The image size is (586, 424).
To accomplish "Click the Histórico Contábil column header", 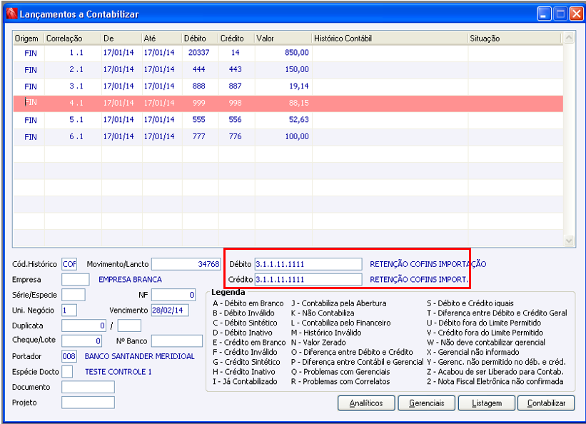I will coord(389,38).
